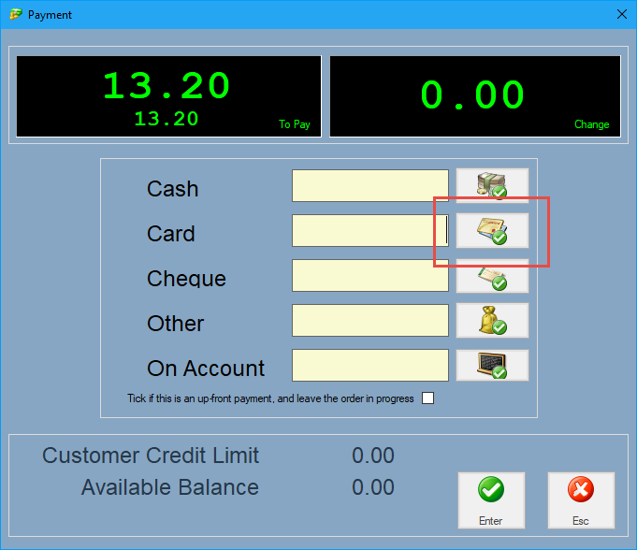Focus the On Account amount field
The image size is (637, 550).
370,366
